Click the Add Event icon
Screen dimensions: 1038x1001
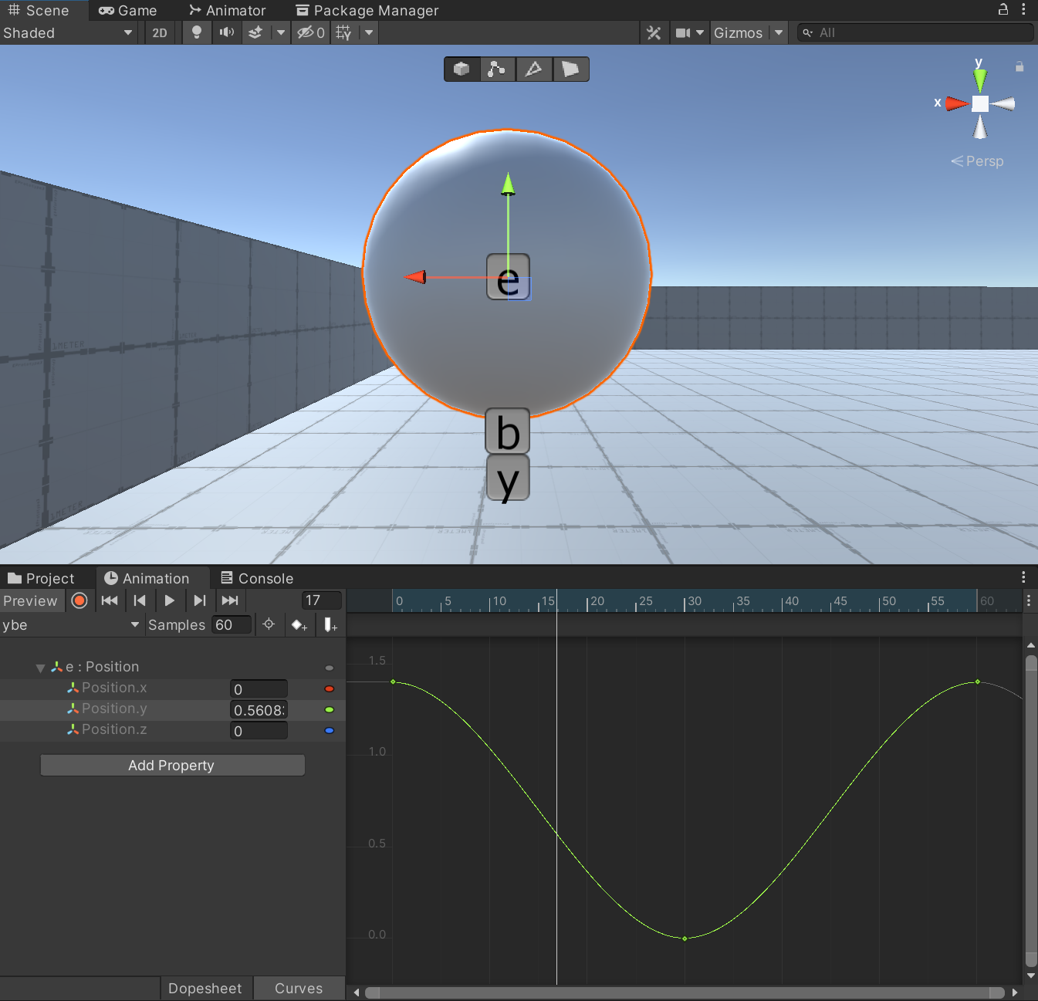coord(330,625)
